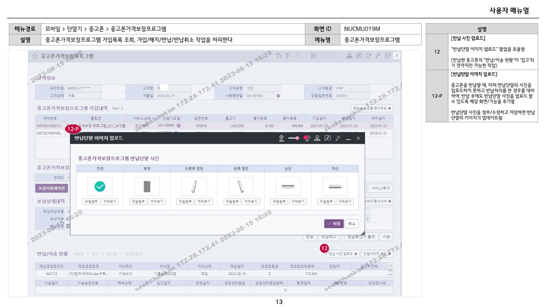Click the 멤버십등급별 청구요금 button
546x307 pixels.
(372, 108)
